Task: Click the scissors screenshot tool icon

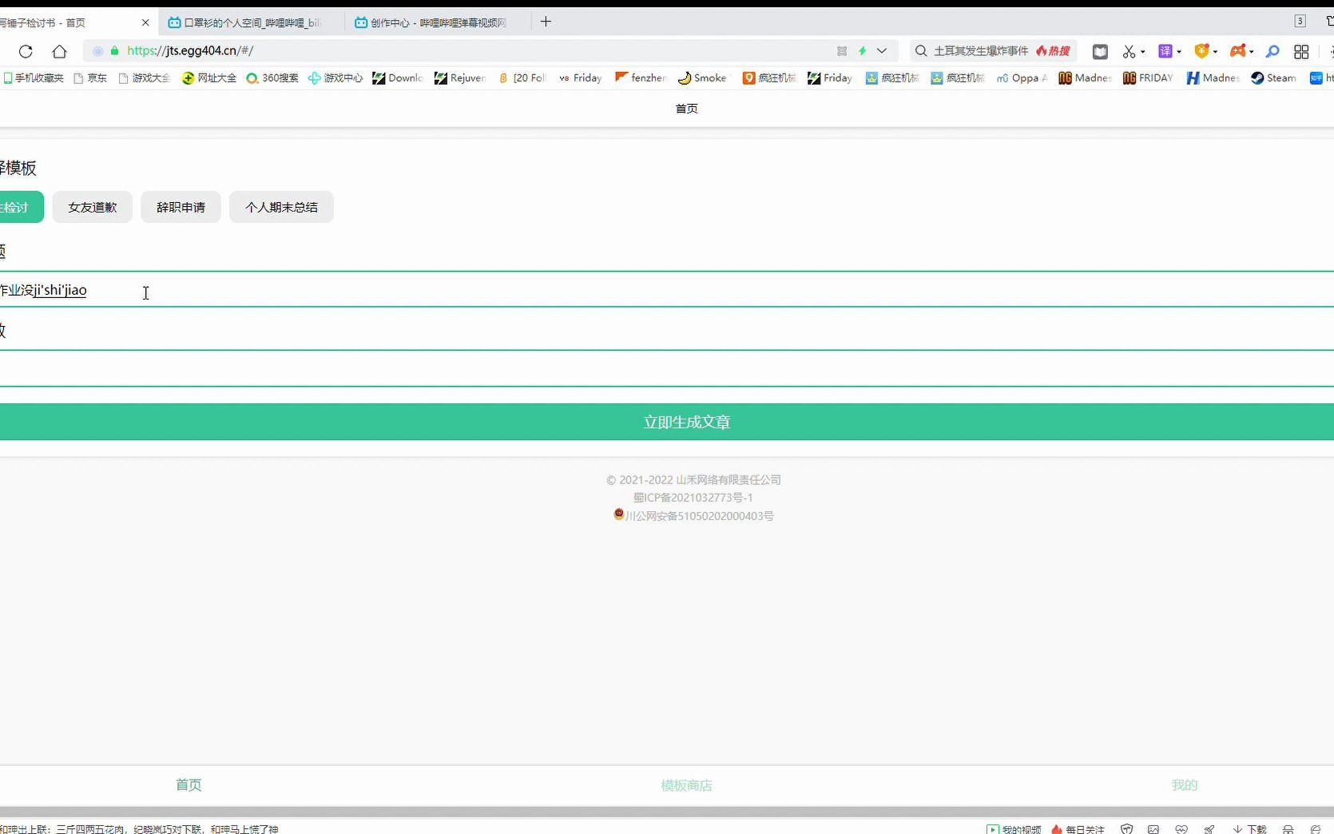Action: 1129,51
